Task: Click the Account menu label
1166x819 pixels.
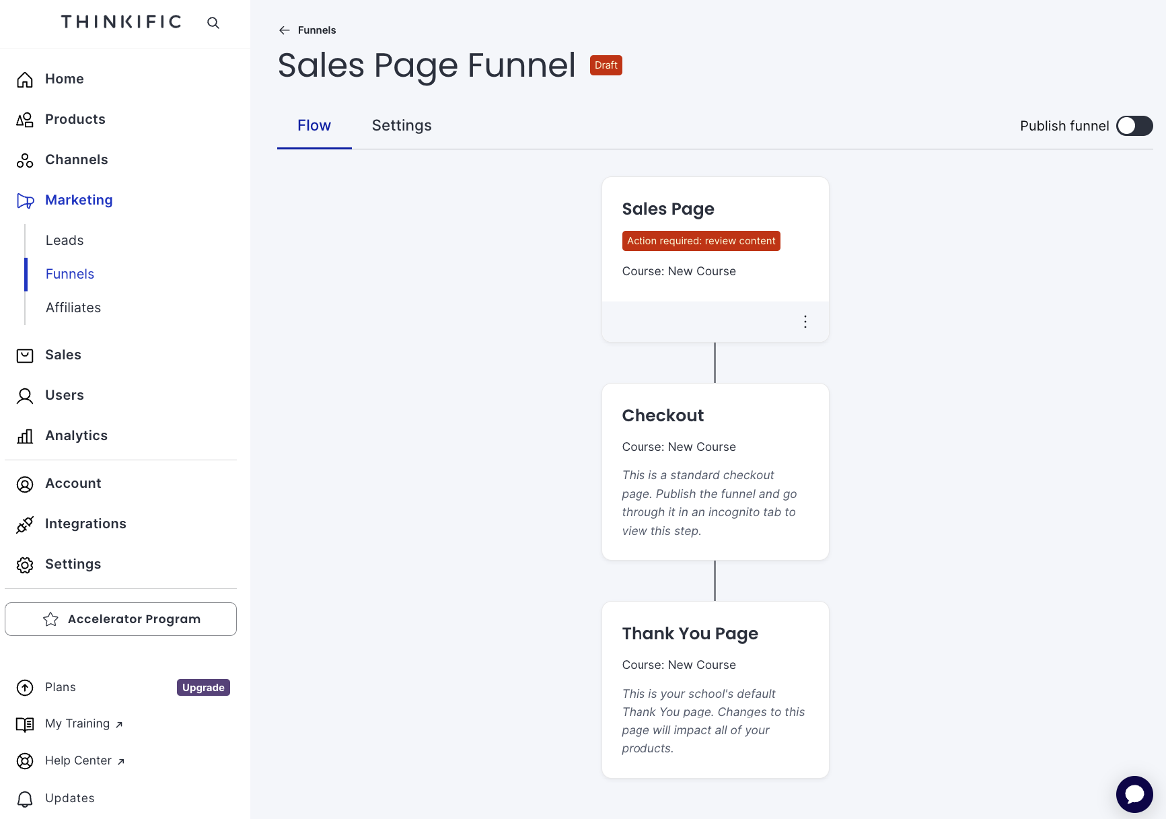Action: 73,483
